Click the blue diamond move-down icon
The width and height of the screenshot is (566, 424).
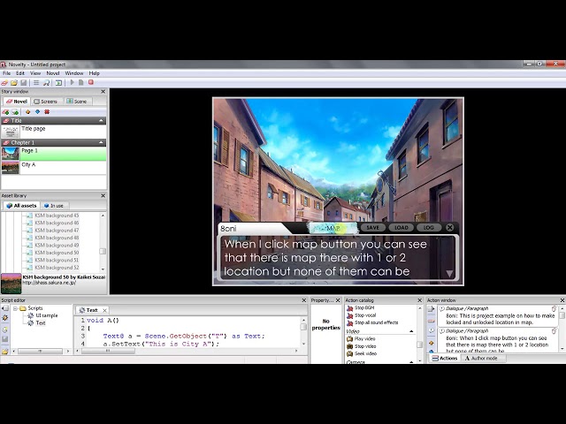point(37,112)
